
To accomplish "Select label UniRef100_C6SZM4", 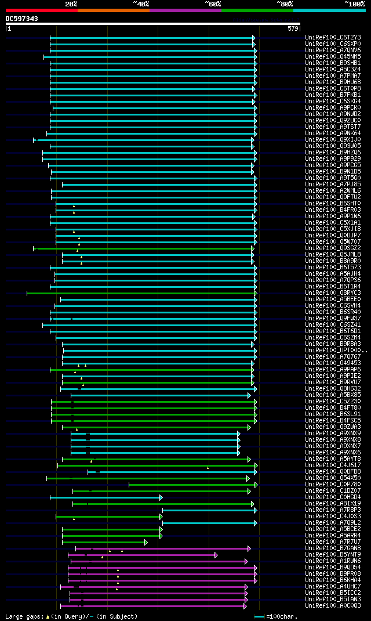I will [x=333, y=337].
